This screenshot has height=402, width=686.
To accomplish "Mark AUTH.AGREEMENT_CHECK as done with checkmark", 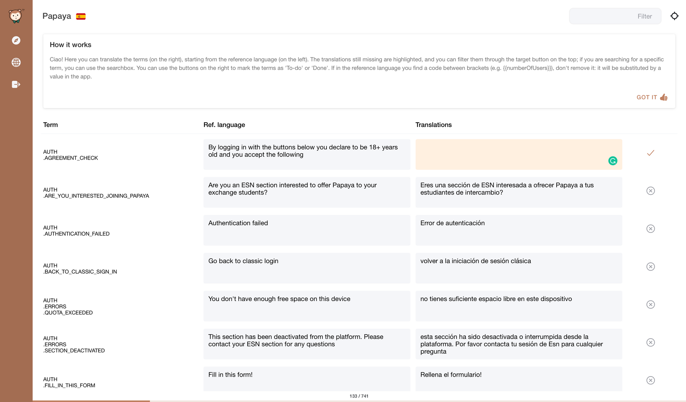I will [x=650, y=153].
